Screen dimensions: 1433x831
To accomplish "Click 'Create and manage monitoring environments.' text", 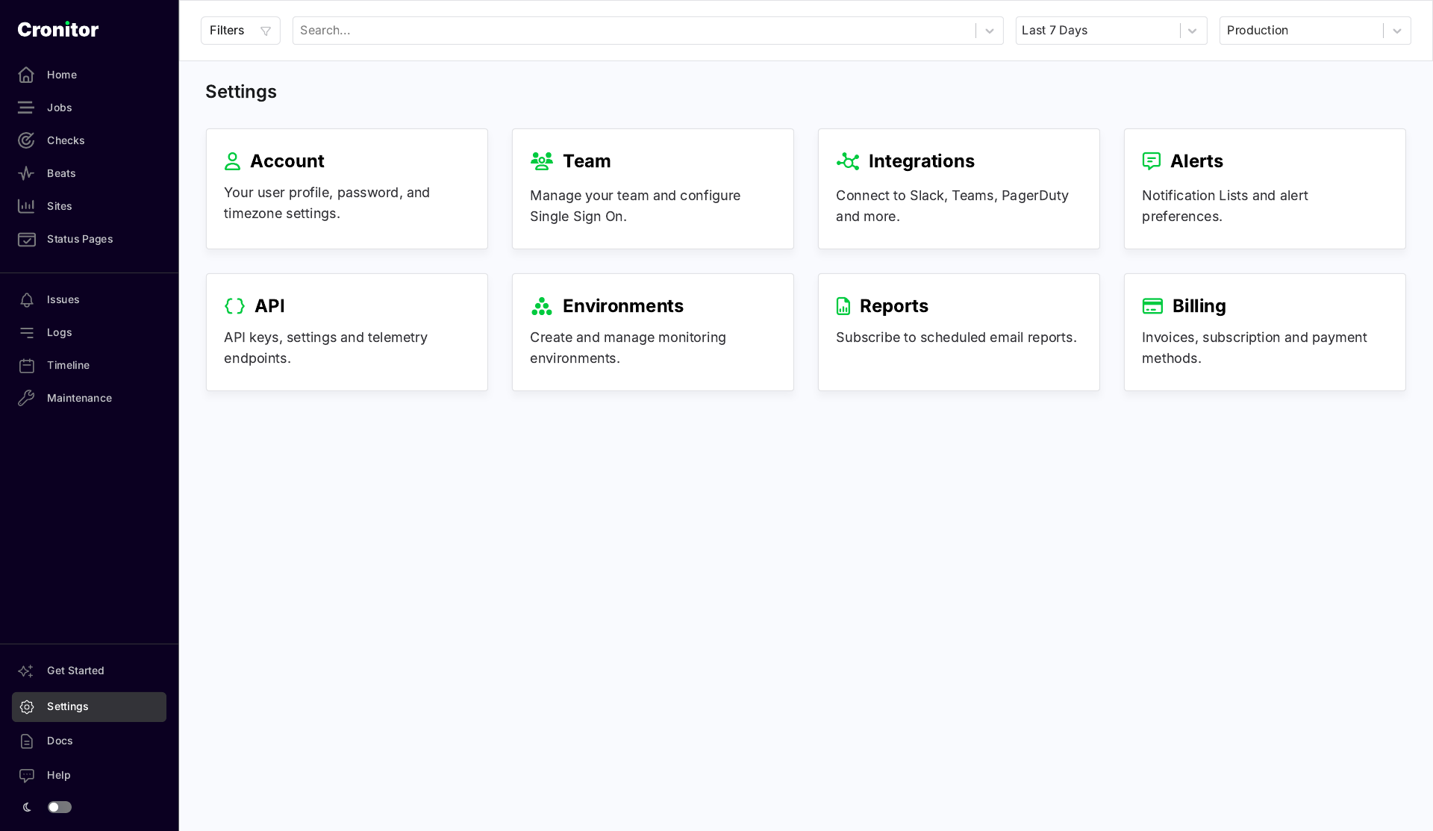I will point(628,348).
